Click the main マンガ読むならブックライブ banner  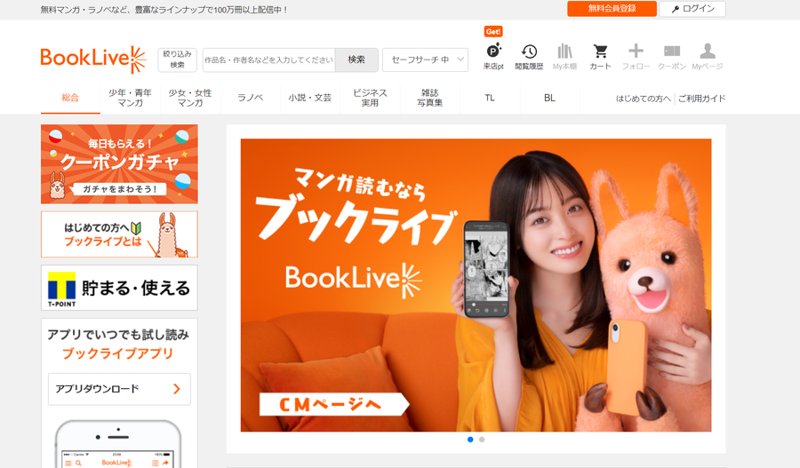[476, 285]
